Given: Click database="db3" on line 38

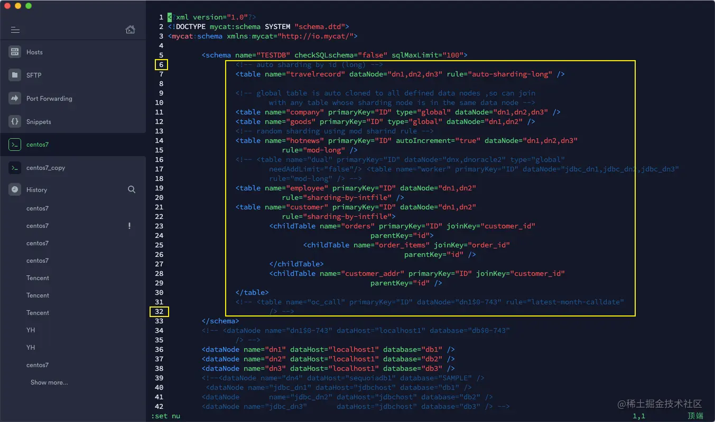Looking at the screenshot, I should pos(413,368).
